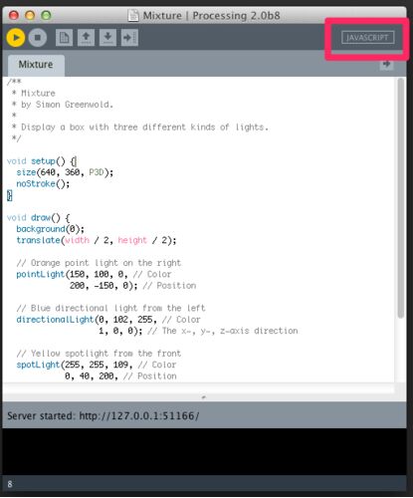This screenshot has height=498, width=413.
Task: Click the 'pointLight(150, 100, 0,' line
Action: pos(94,274)
